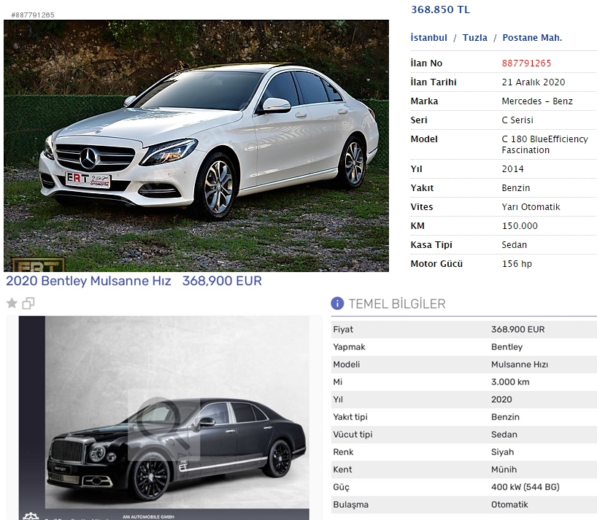Click the Modeli value Mulsanne Hızı

coord(520,365)
